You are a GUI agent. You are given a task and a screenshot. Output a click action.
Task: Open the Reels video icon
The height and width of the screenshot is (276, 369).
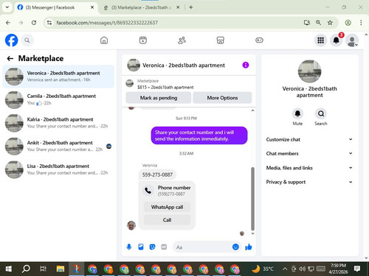point(143,40)
